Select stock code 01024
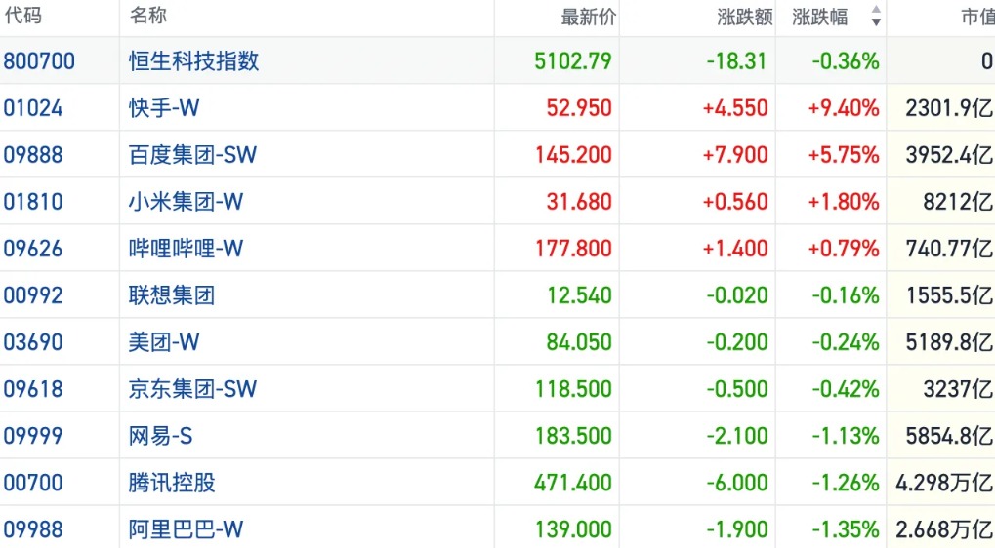 (33, 108)
